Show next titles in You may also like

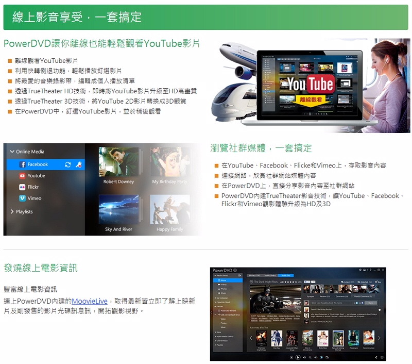click(x=379, y=338)
